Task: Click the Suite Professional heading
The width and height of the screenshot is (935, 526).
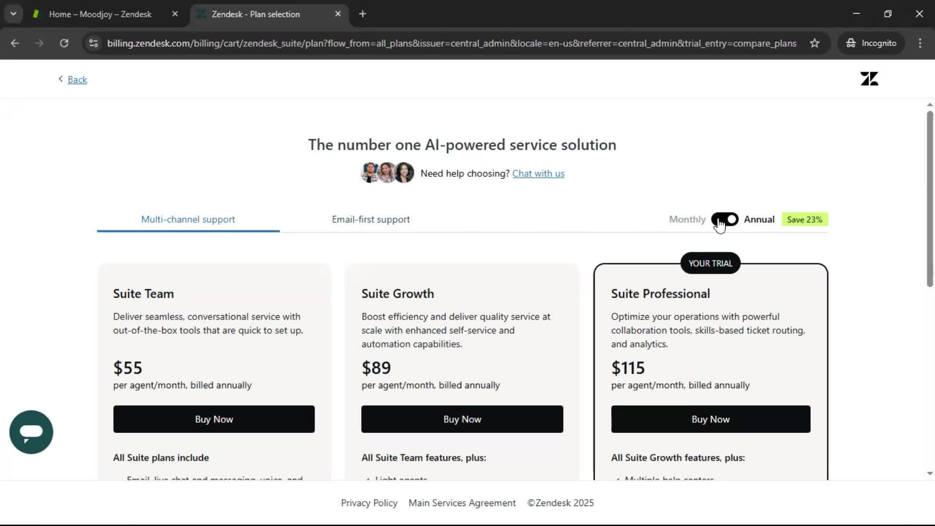Action: (x=660, y=294)
